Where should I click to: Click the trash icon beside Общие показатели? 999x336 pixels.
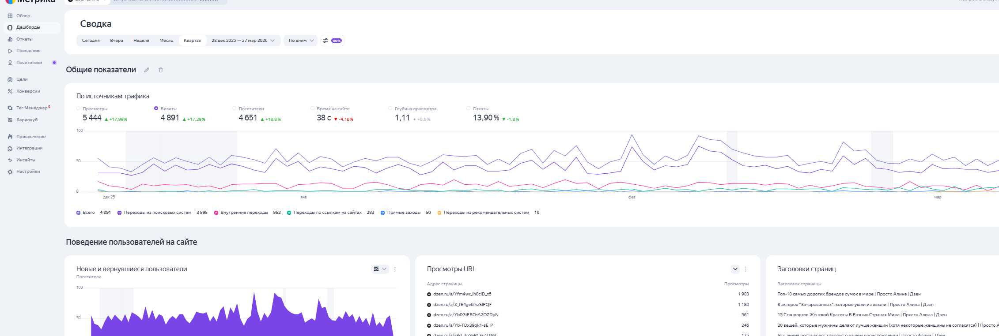[161, 70]
